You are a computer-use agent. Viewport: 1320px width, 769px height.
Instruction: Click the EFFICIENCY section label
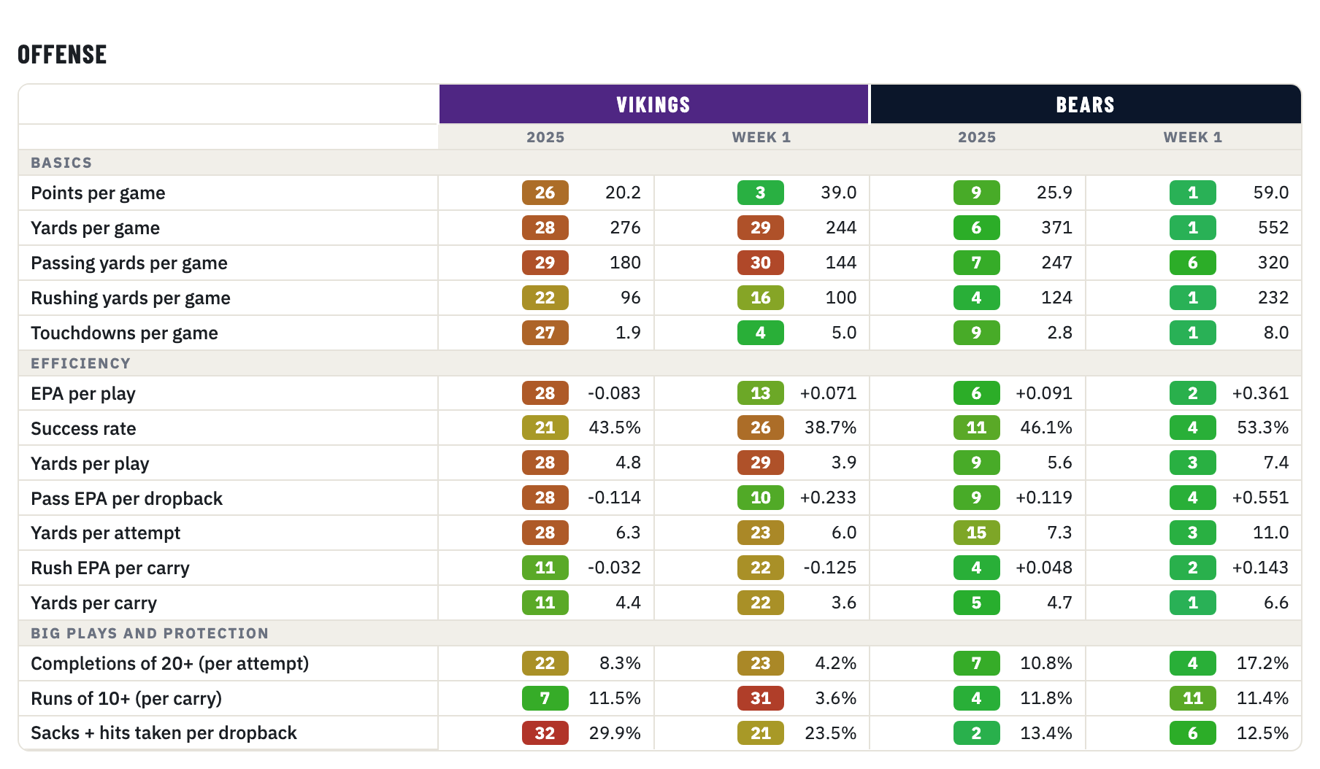point(80,363)
